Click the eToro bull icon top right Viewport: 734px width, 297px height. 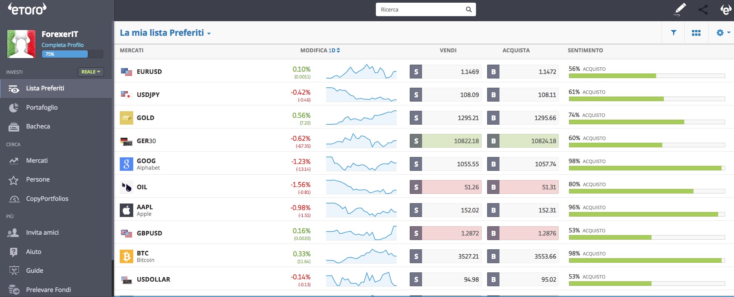pyautogui.click(x=726, y=10)
